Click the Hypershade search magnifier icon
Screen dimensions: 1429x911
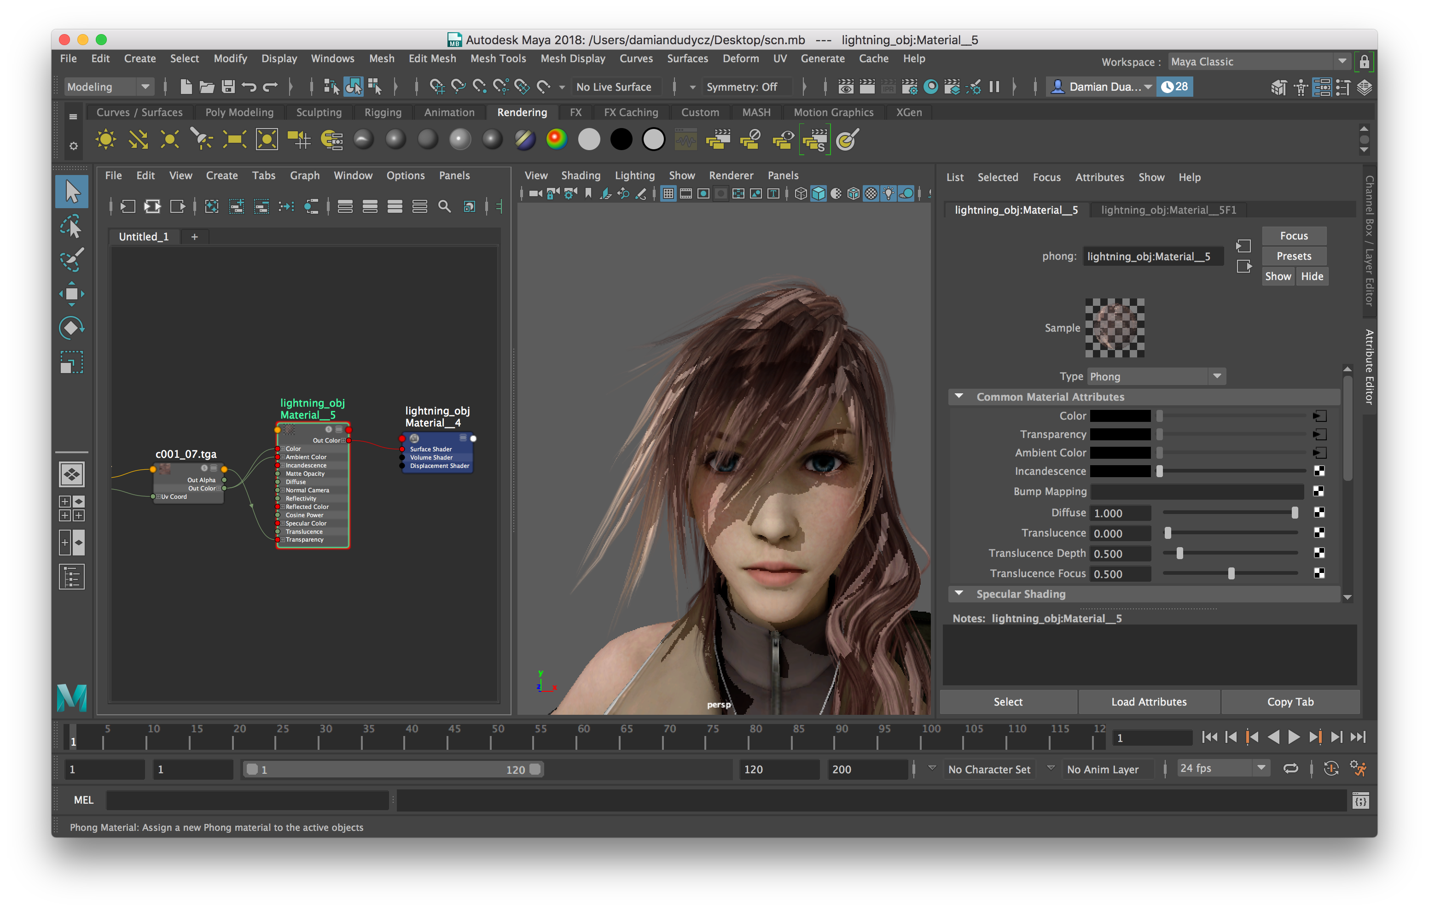(444, 207)
